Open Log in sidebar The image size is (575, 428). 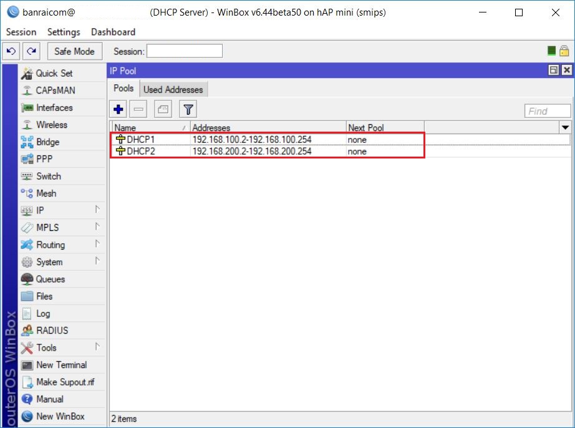62,313
